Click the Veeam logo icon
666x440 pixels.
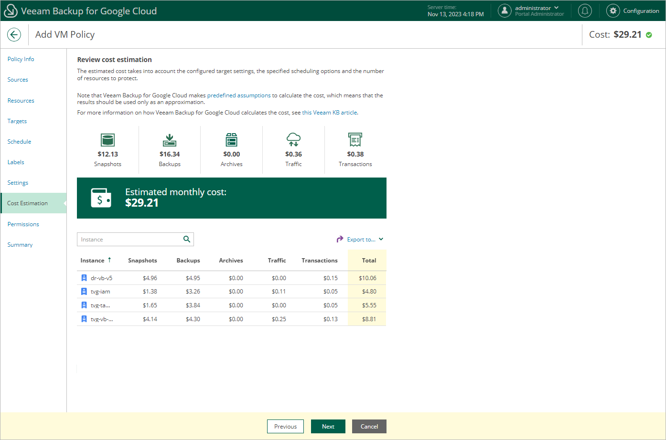10,10
